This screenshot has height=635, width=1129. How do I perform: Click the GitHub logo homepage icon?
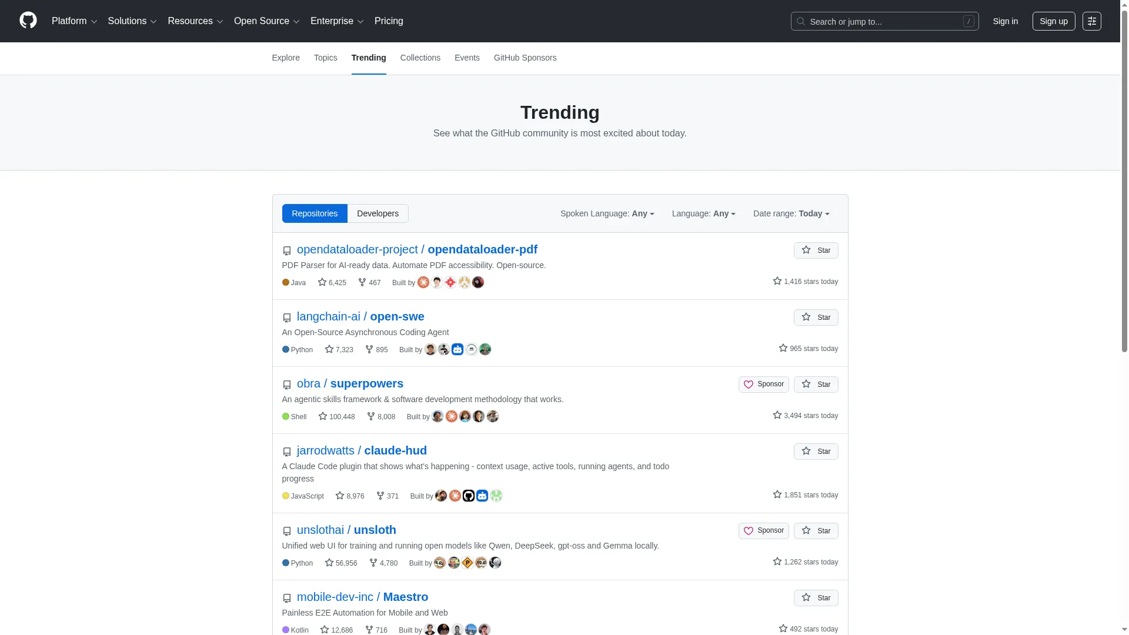(x=28, y=21)
